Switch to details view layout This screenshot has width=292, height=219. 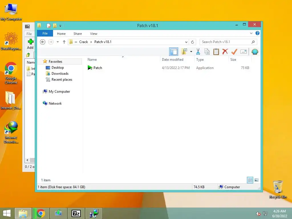[250, 180]
